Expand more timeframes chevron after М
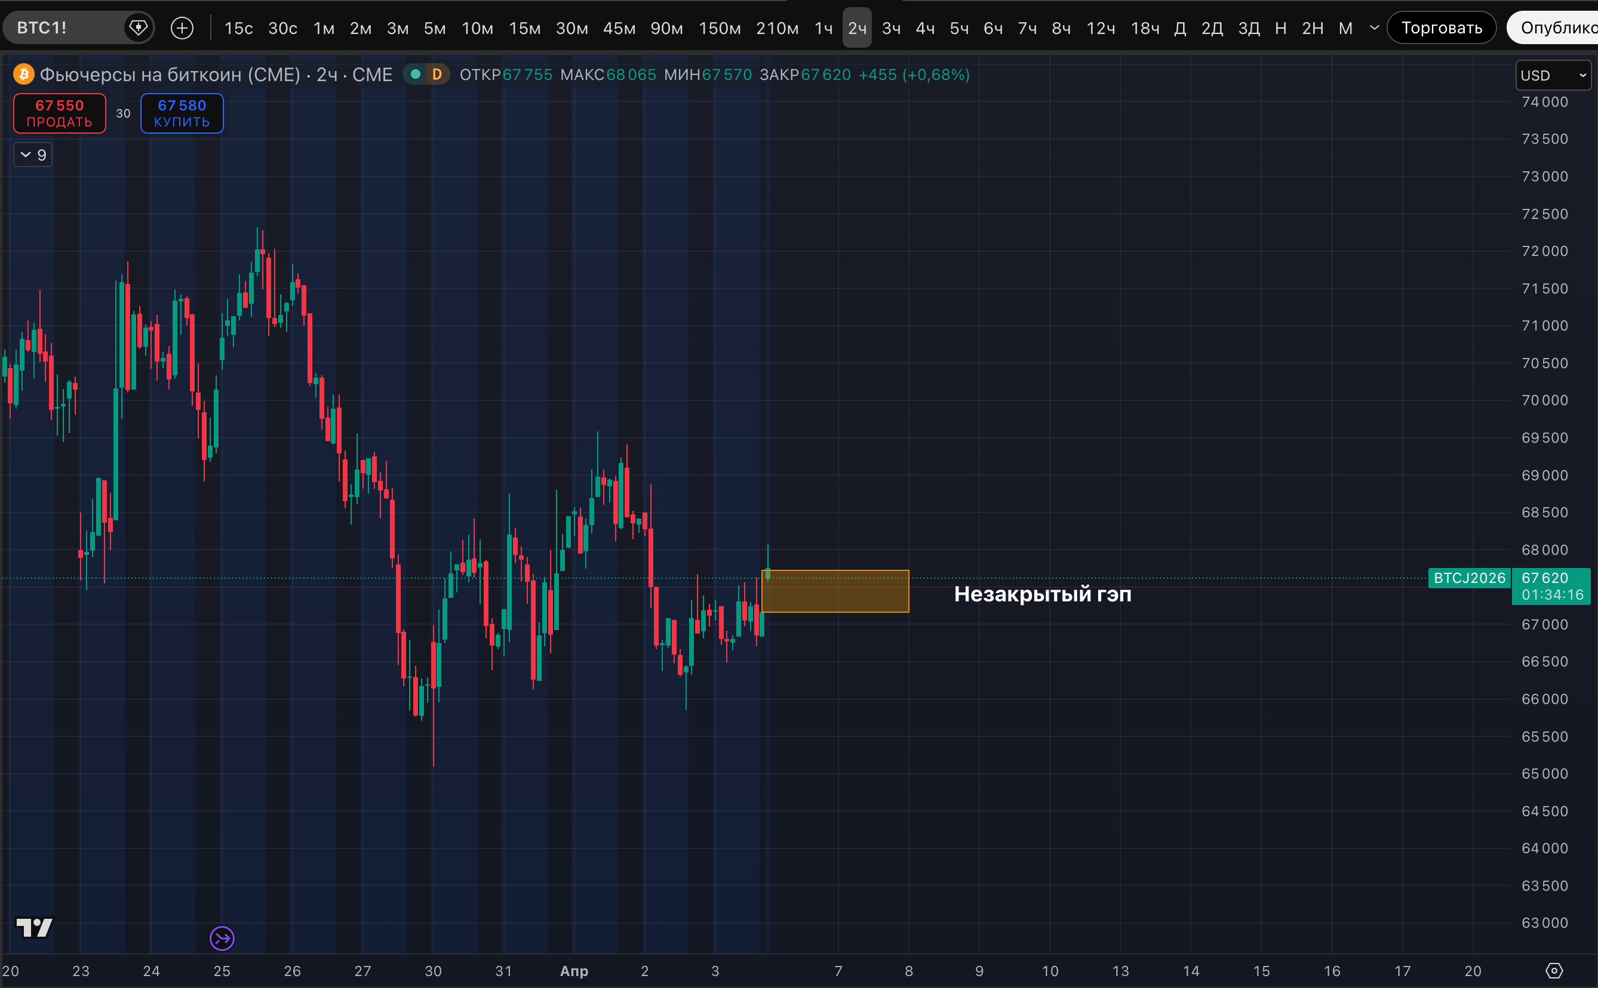The height and width of the screenshot is (988, 1598). (1375, 28)
